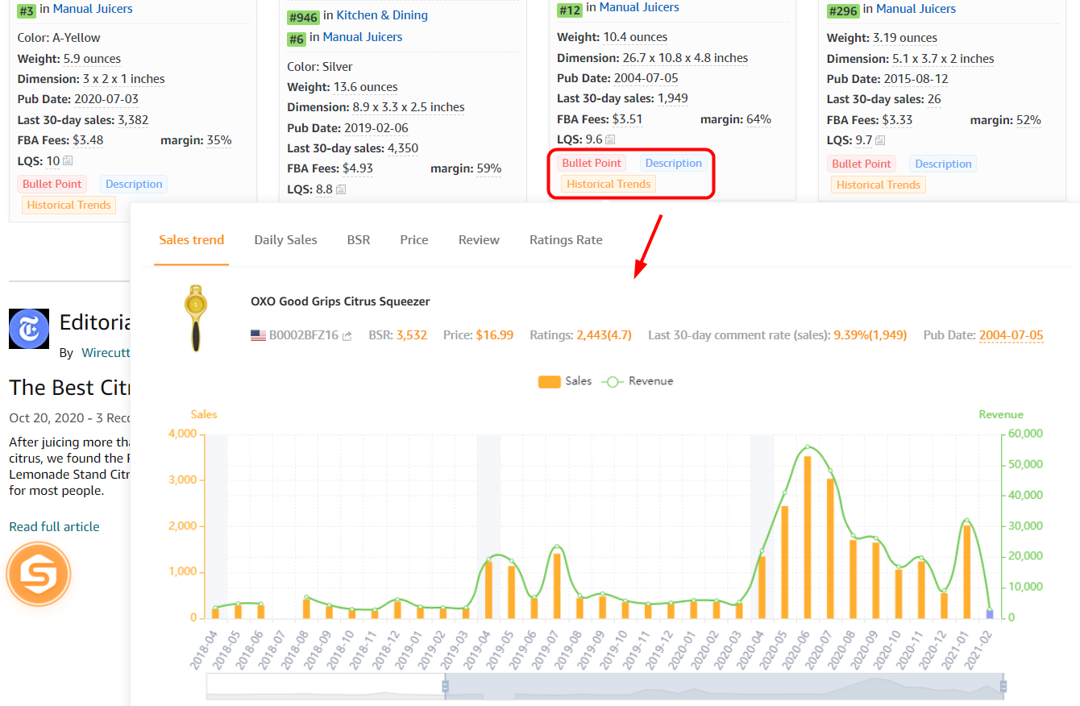Move the right handle of the date range slider
The width and height of the screenshot is (1080, 706).
click(1003, 686)
